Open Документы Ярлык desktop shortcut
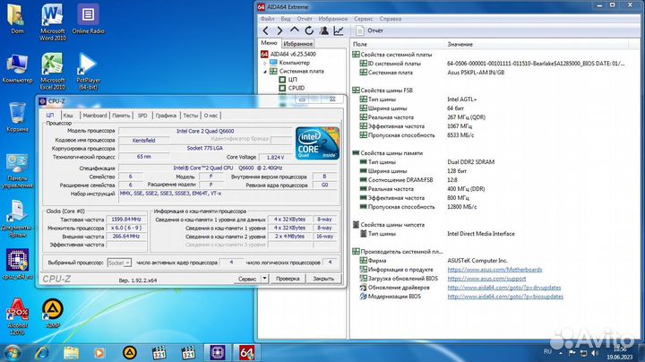Viewport: 645px width, 362px height. tap(17, 219)
